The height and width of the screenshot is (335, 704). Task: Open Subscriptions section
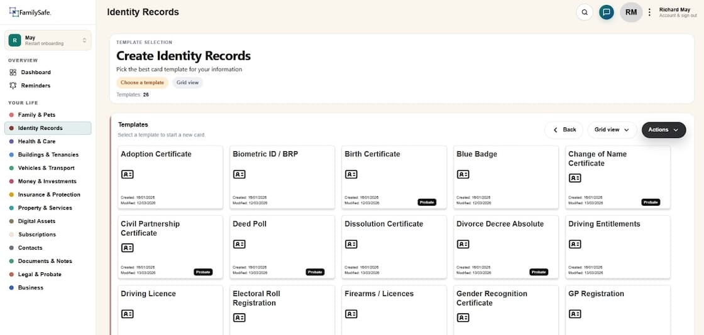37,235
